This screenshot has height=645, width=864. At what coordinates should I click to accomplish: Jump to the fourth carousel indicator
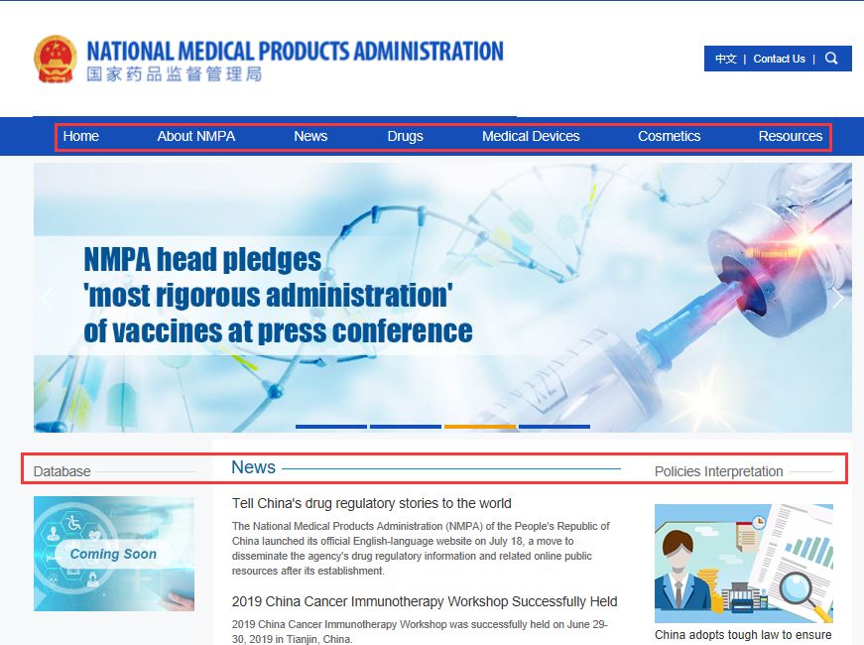point(555,427)
